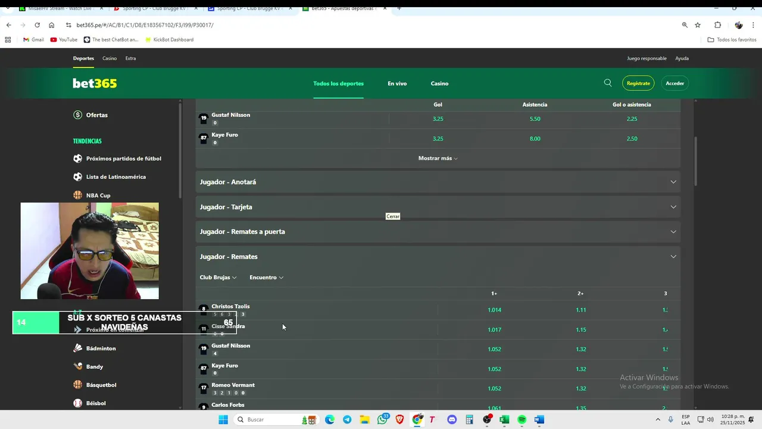762x429 pixels.
Task: Open Excel from the taskbar
Action: (x=504, y=419)
